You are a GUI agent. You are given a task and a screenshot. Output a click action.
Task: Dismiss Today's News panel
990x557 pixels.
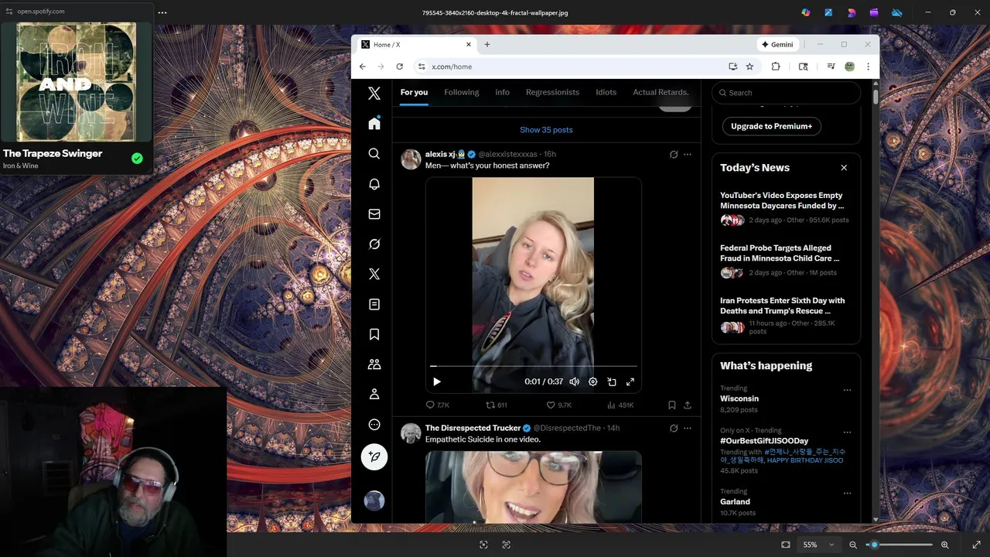click(844, 168)
